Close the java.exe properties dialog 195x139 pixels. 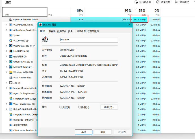pyautogui.click(x=129, y=25)
